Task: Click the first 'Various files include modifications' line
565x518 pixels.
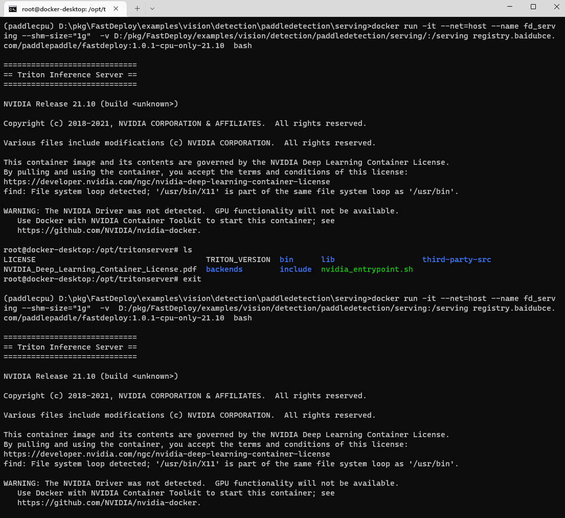Action: pos(190,143)
